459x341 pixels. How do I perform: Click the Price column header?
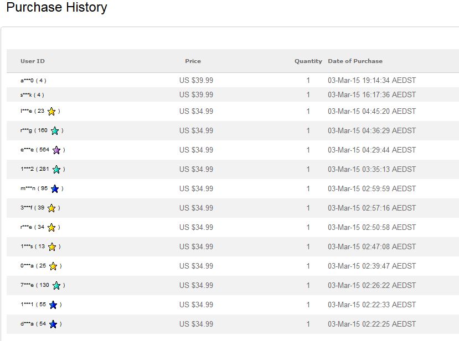pos(193,61)
